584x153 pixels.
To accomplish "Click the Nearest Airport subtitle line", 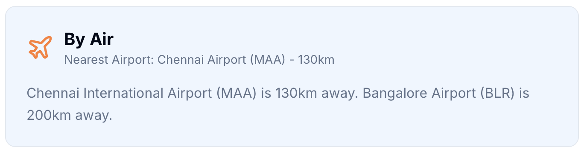I will pos(199,60).
